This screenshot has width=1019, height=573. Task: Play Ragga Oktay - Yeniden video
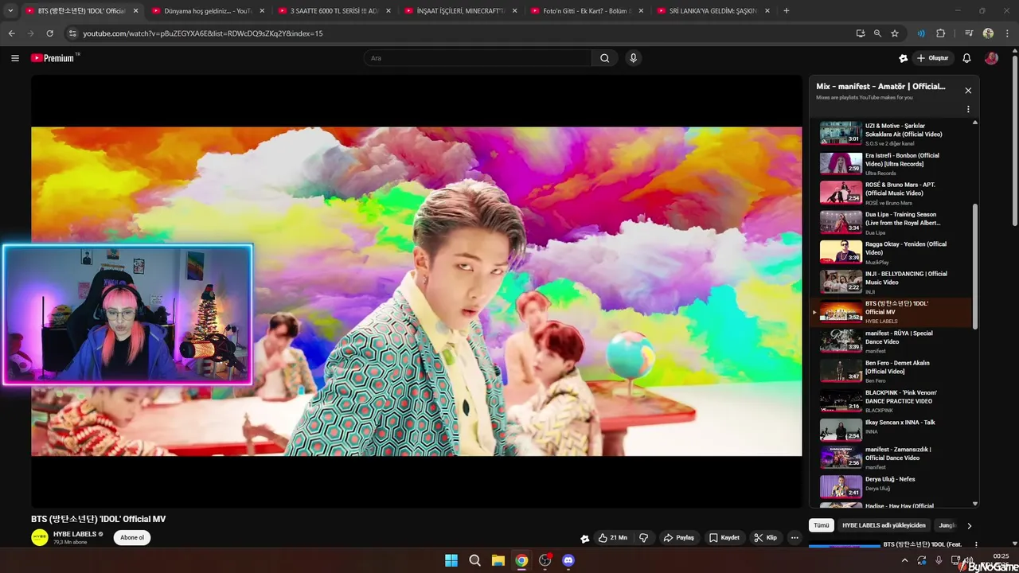[892, 252]
